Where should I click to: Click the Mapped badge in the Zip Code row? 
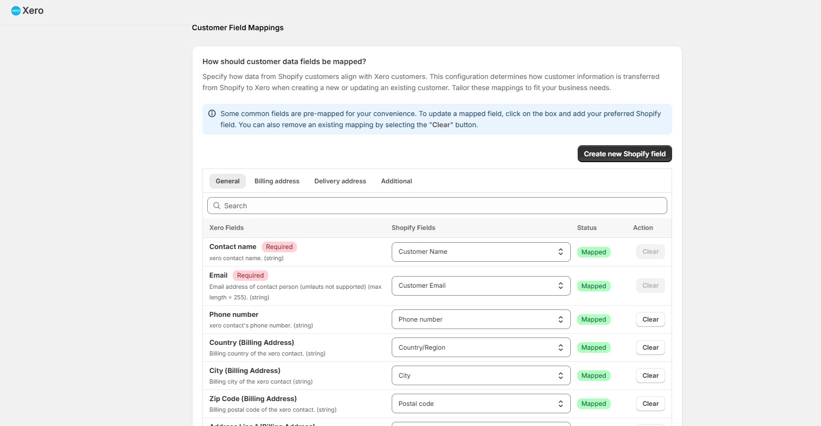(x=594, y=404)
